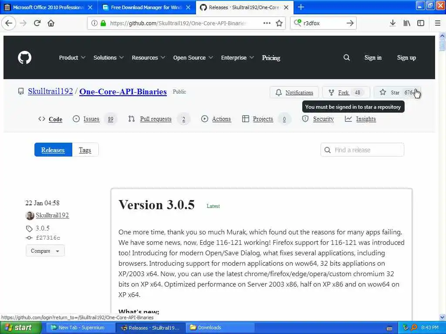The height and width of the screenshot is (334, 446).
Task: Open commit f27316c link
Action: click(48, 238)
